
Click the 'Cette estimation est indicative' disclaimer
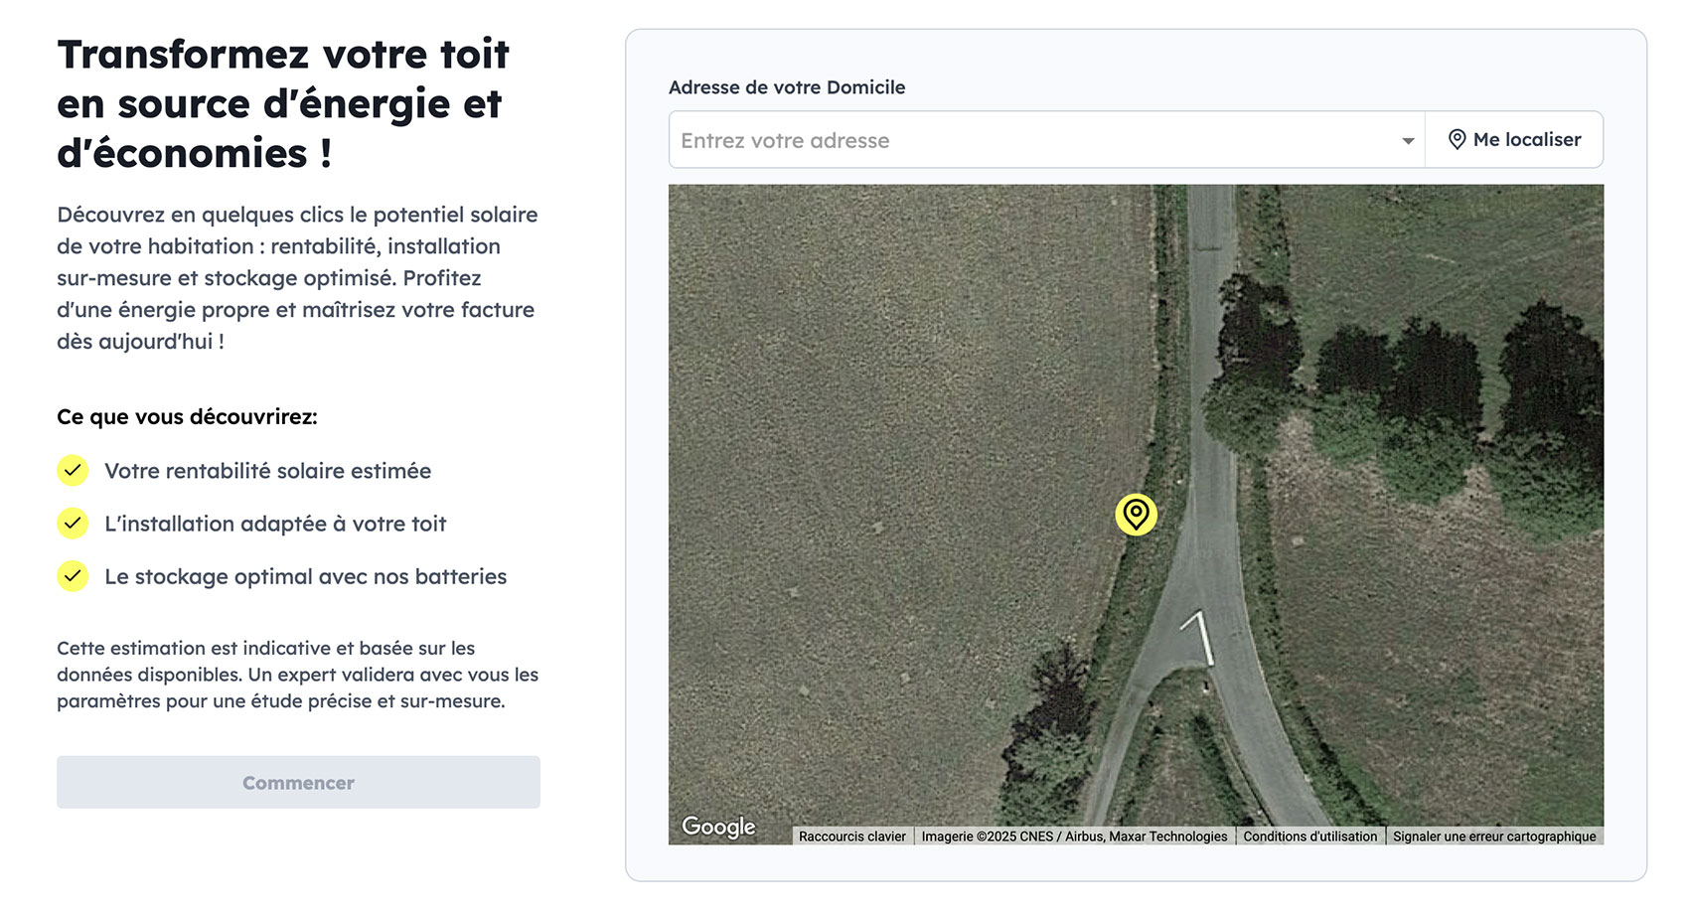pos(298,675)
